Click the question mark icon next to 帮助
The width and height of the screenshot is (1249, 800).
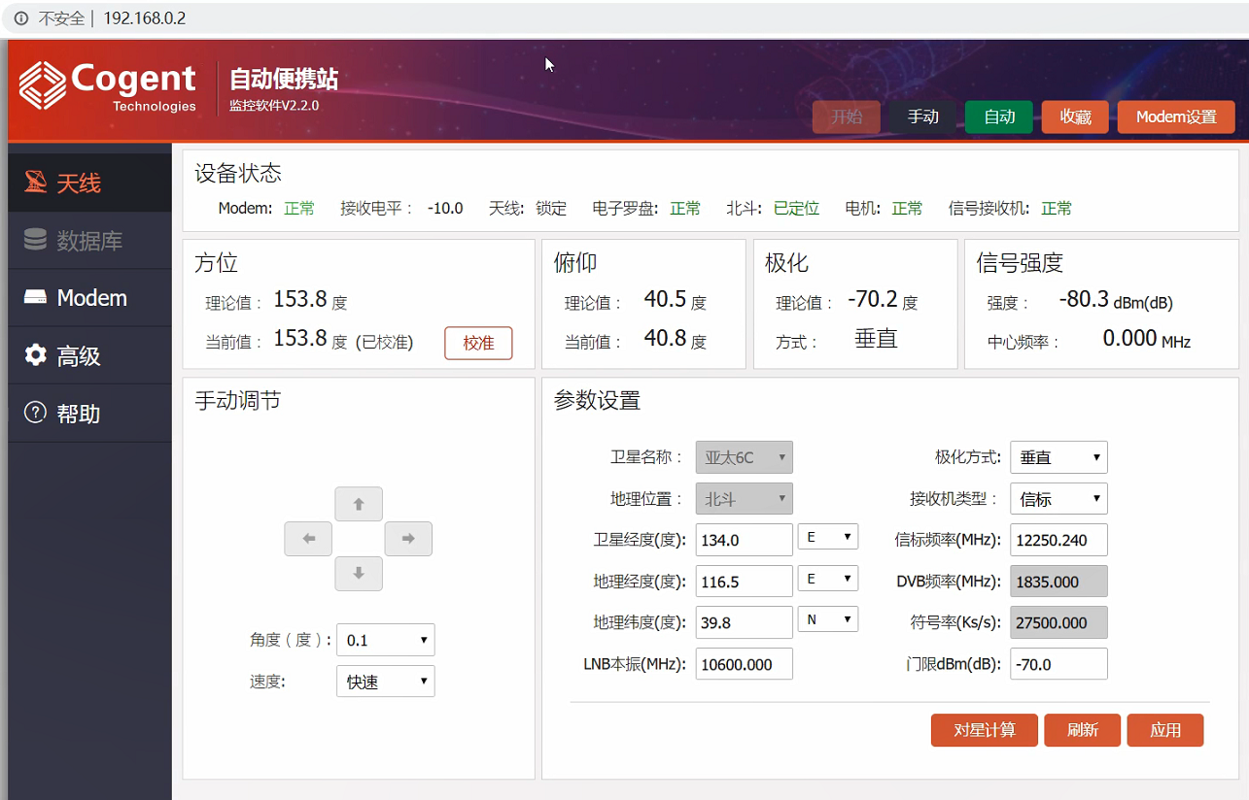36,413
